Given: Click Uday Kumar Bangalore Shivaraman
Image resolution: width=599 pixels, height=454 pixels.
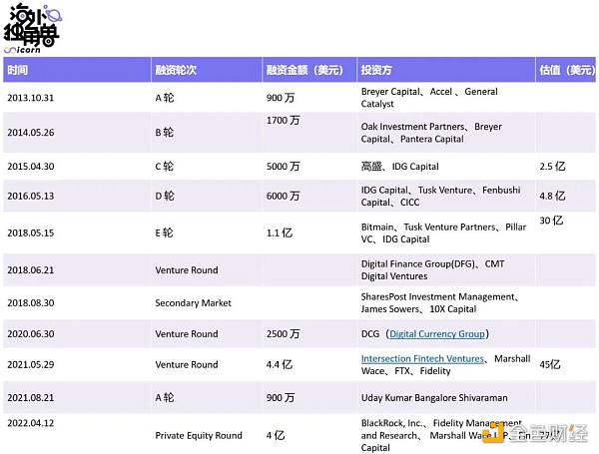Looking at the screenshot, I should coord(434,397).
